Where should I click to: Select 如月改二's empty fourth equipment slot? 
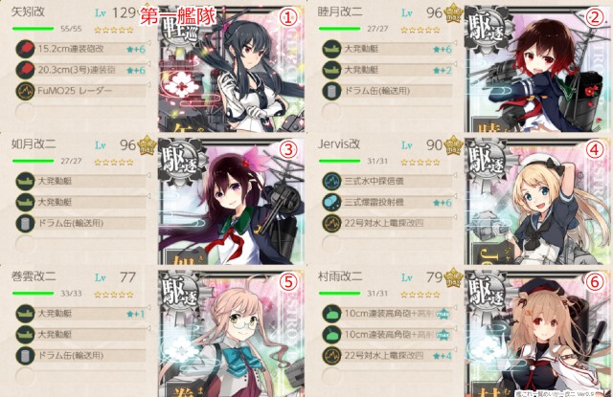80,244
